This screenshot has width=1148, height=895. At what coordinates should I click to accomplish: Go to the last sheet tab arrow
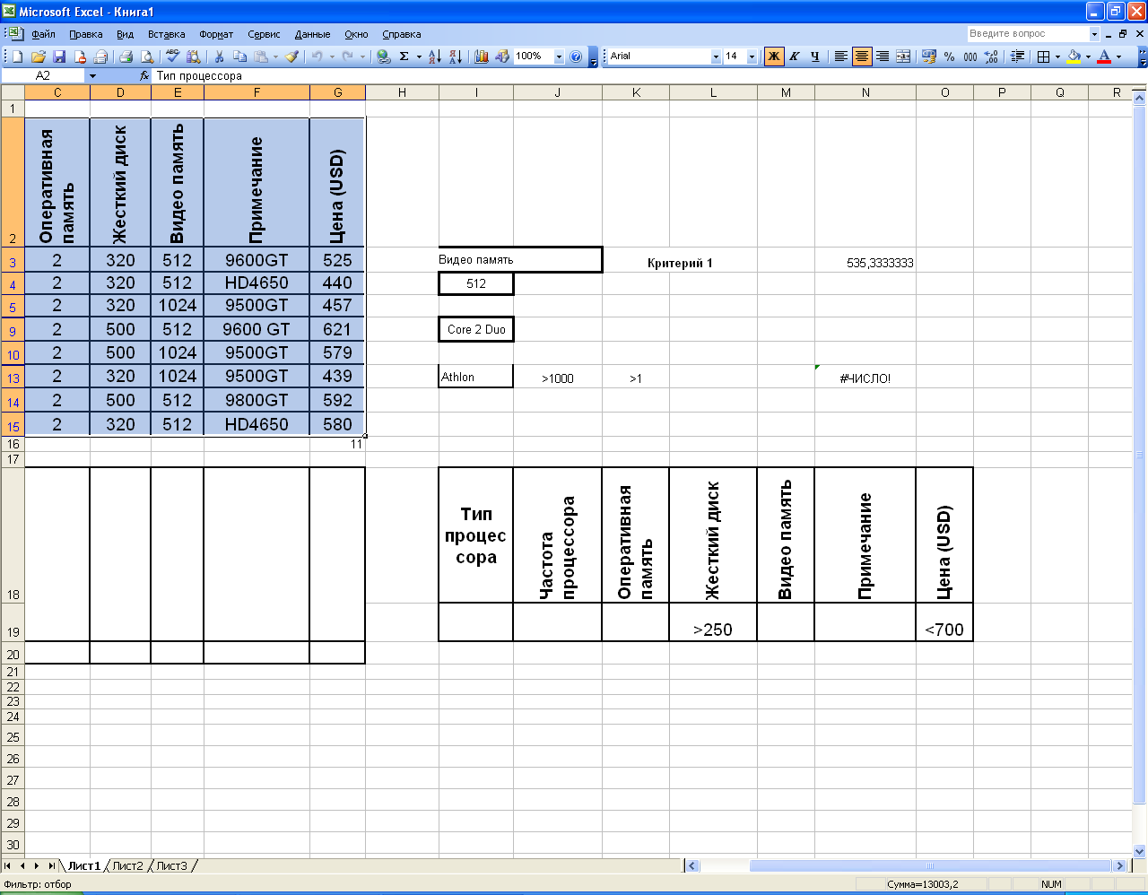51,865
